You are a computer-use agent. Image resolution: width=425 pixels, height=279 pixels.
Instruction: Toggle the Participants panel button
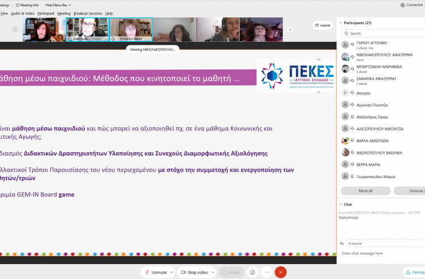pos(414,272)
